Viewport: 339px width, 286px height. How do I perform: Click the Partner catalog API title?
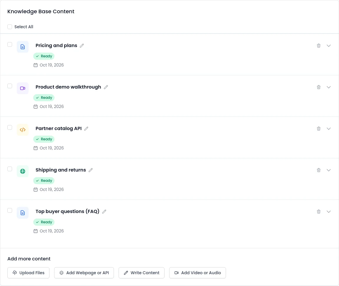click(x=59, y=128)
